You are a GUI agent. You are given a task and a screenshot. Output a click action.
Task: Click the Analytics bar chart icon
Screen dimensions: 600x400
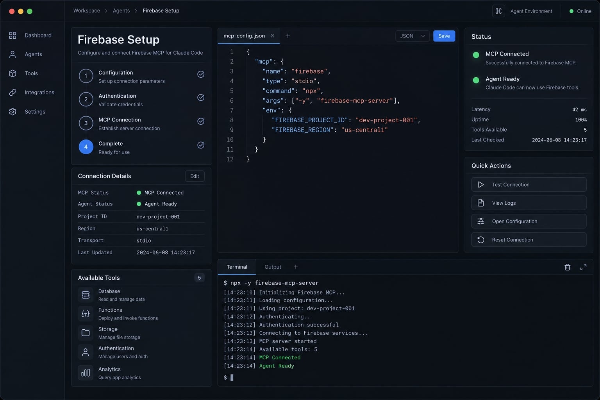pyautogui.click(x=86, y=373)
